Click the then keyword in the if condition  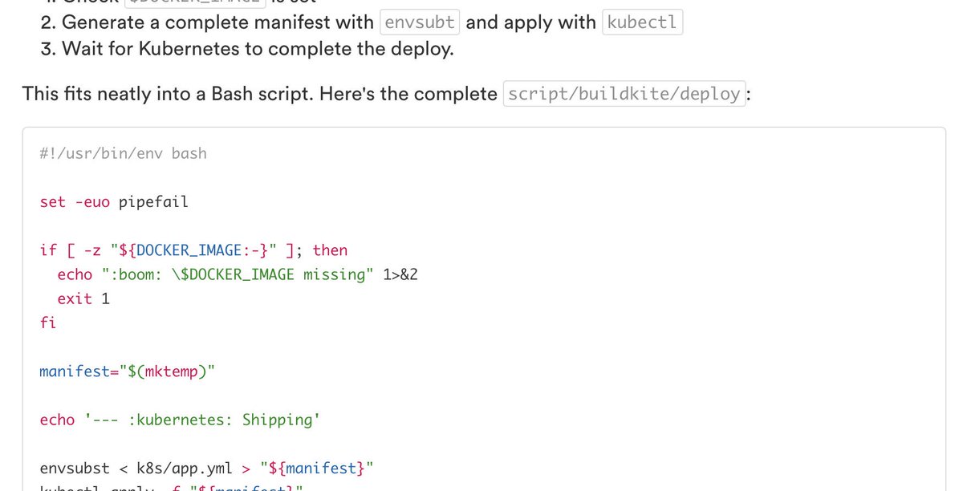tap(330, 250)
